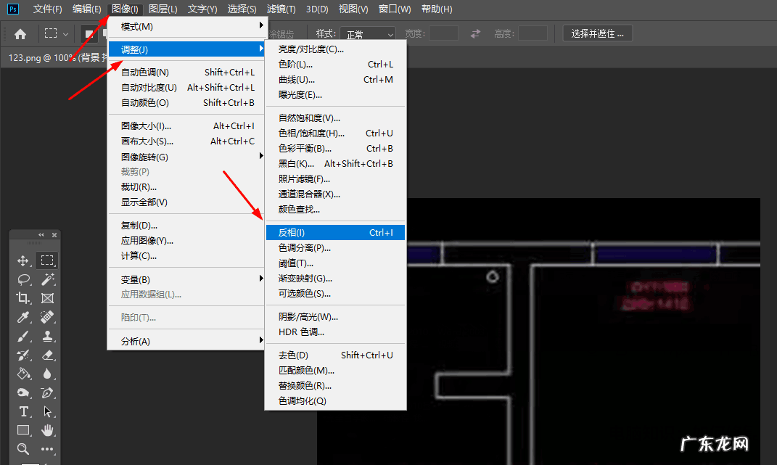This screenshot has width=777, height=465.
Task: Open the 样式 (Style) dropdown
Action: click(x=369, y=34)
